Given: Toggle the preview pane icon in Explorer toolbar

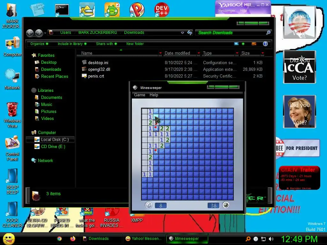Looking at the screenshot, I should (254, 44).
